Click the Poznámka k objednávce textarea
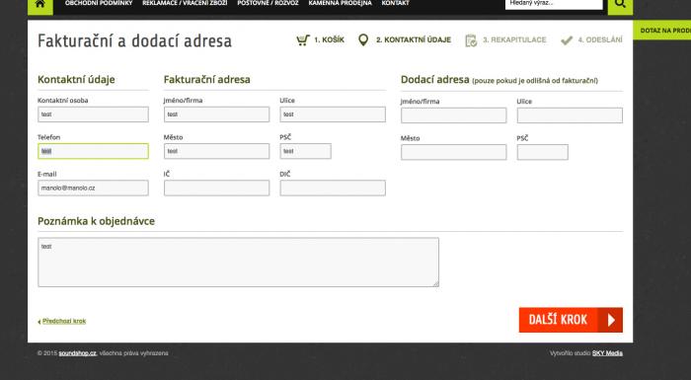691x380 pixels. point(239,263)
